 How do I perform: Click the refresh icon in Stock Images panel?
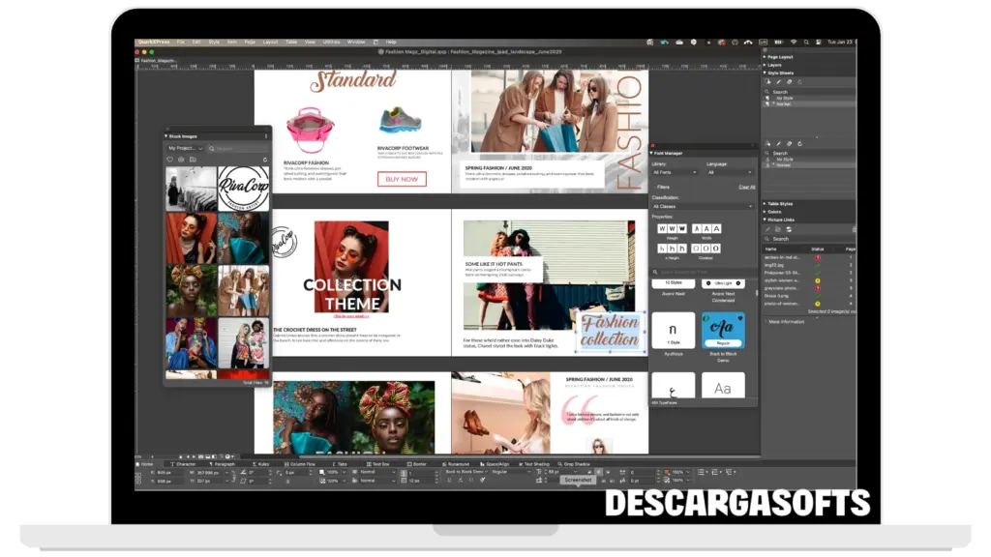(x=264, y=160)
